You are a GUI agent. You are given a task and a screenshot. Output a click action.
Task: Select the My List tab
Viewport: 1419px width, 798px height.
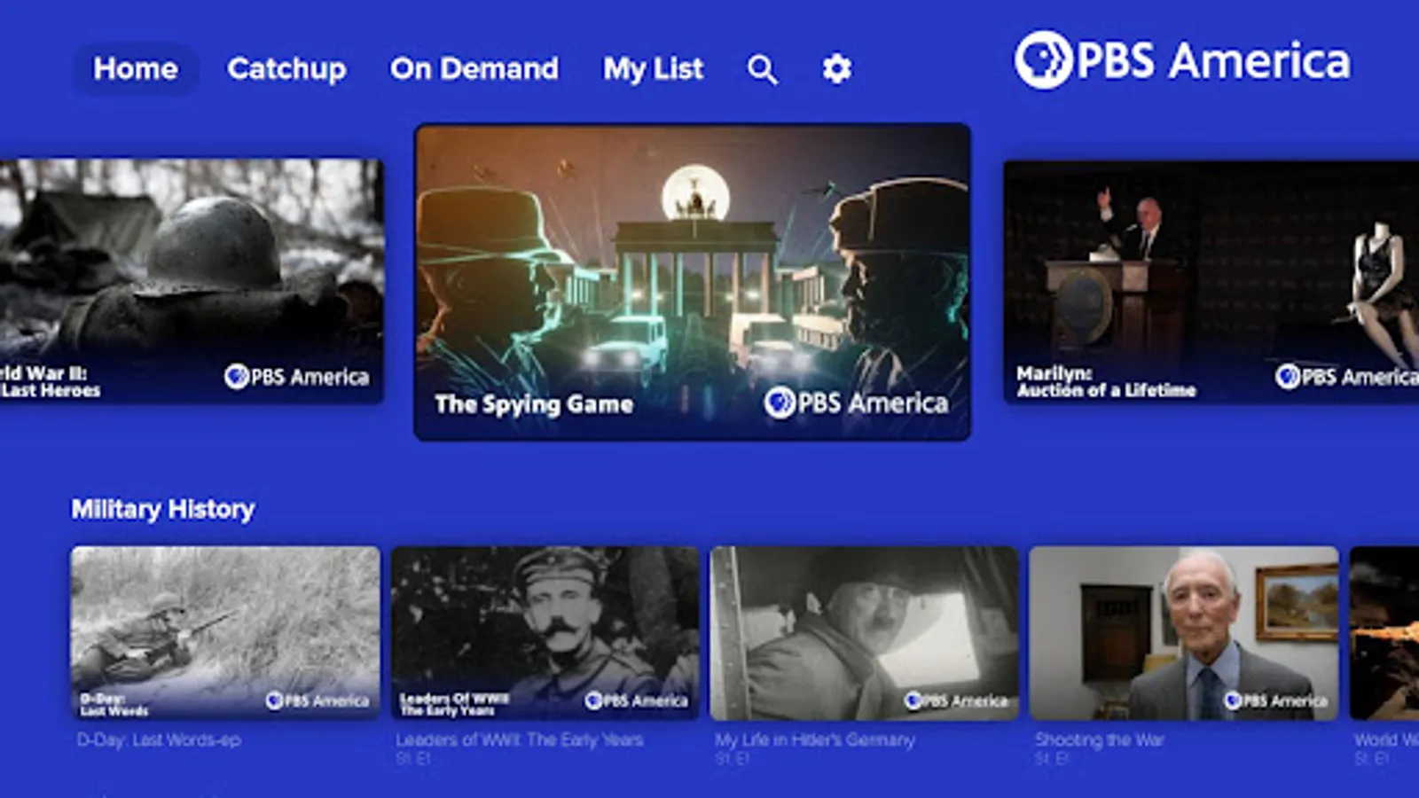click(x=654, y=68)
